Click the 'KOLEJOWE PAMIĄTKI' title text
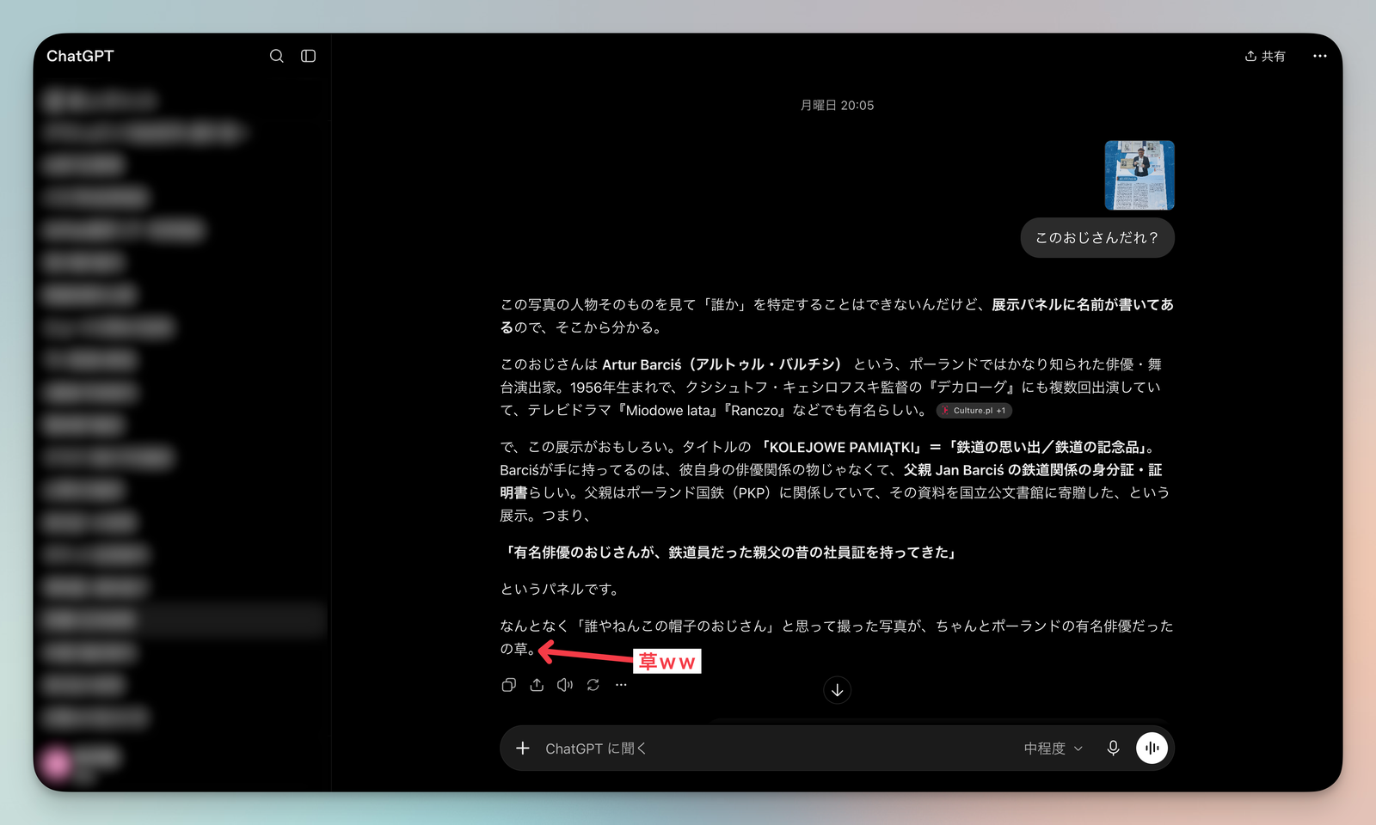The image size is (1376, 825). click(x=841, y=447)
